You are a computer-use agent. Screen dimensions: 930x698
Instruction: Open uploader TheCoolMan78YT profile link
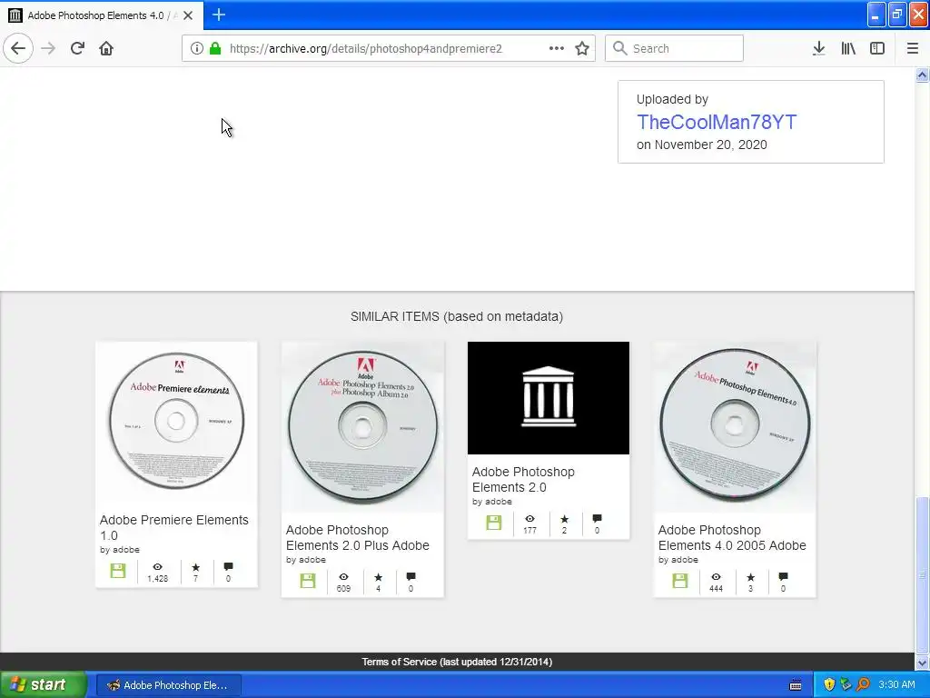click(717, 122)
